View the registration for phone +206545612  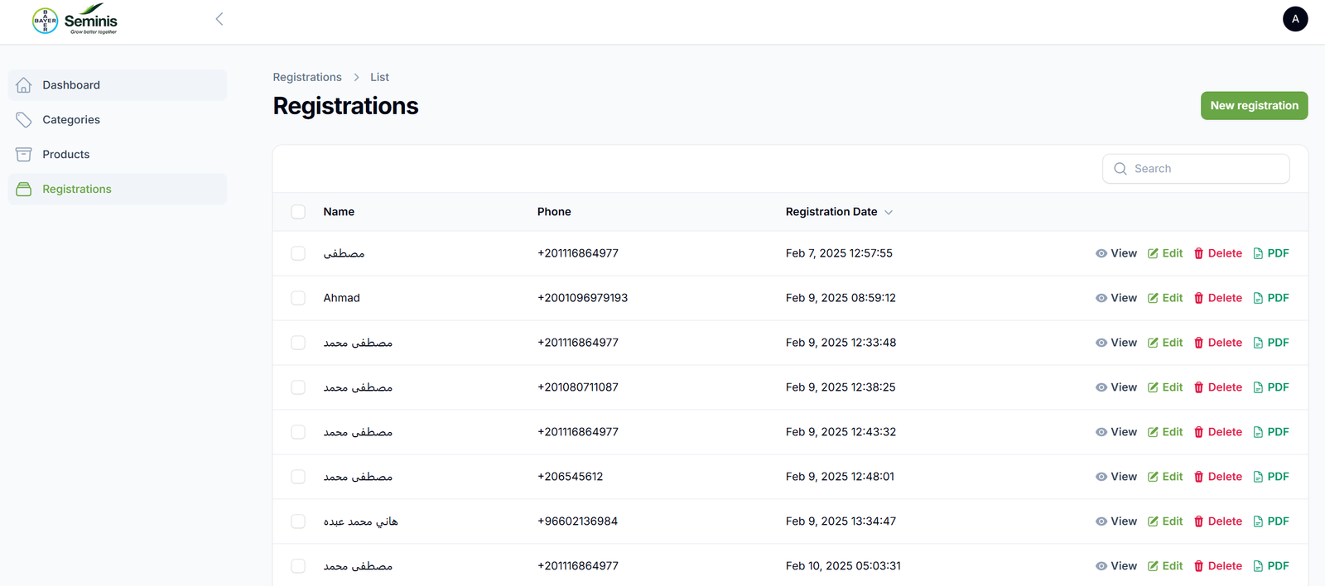pyautogui.click(x=1115, y=477)
